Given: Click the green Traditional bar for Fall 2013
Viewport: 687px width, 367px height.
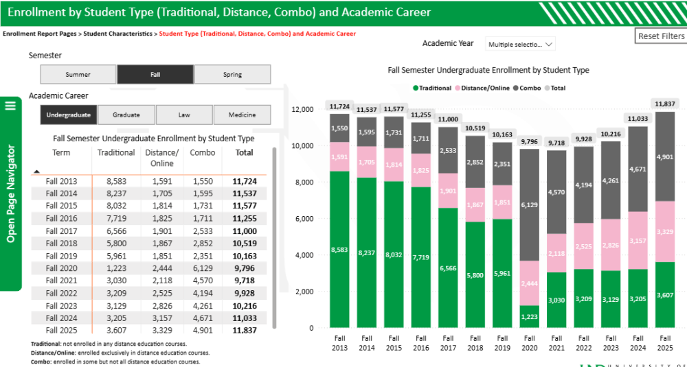Looking at the screenshot, I should [339, 249].
